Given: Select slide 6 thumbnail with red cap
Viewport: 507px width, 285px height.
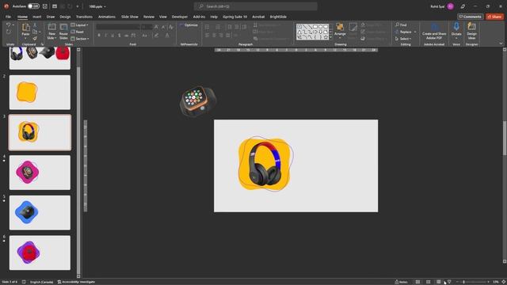Looking at the screenshot, I should point(40,253).
